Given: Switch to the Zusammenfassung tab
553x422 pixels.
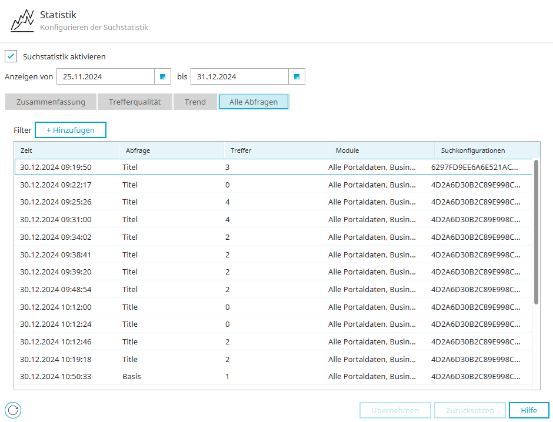Looking at the screenshot, I should point(51,102).
